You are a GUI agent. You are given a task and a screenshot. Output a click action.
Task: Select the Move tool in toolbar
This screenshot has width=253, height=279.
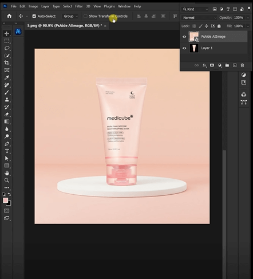(7, 34)
